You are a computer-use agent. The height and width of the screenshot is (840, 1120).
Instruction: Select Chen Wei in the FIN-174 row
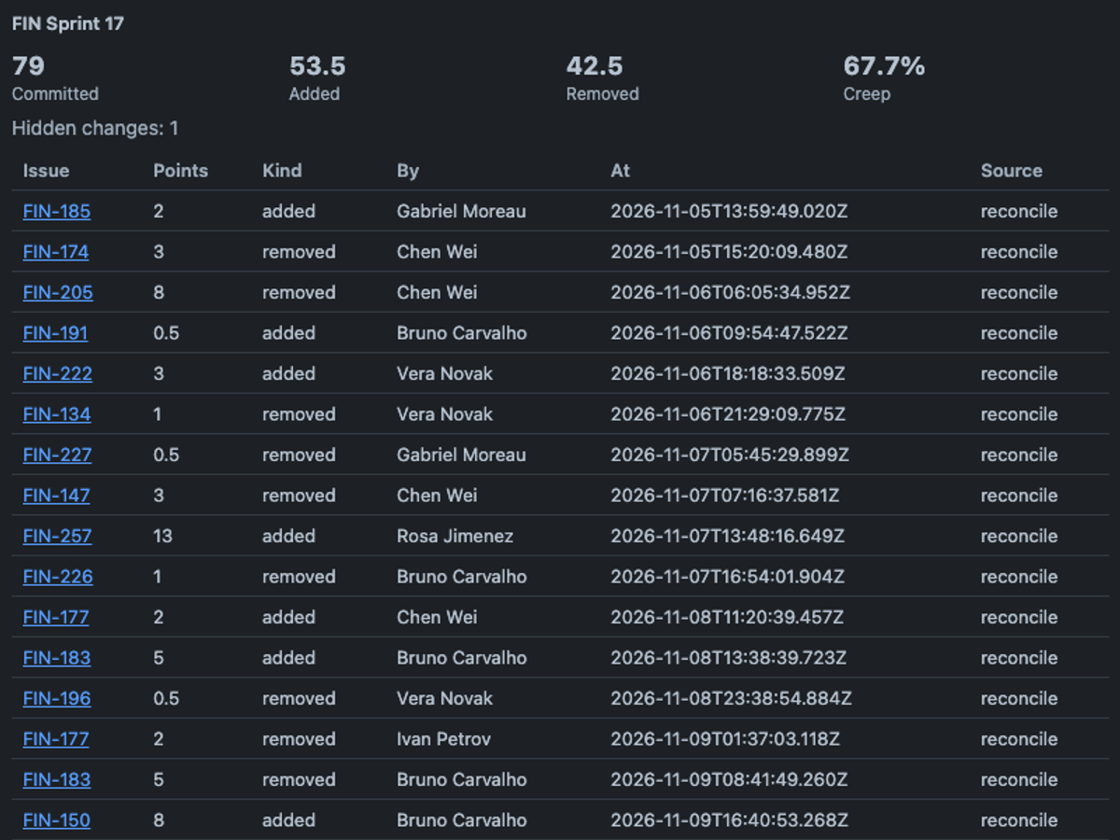[437, 252]
